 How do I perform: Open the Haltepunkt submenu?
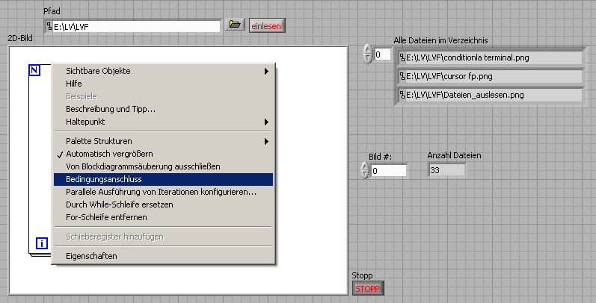pyautogui.click(x=164, y=122)
